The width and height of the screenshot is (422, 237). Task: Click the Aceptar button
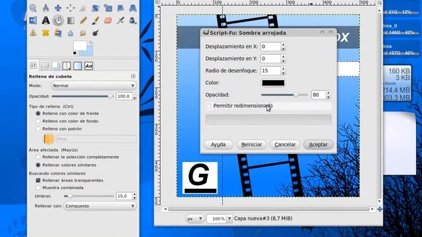(318, 145)
